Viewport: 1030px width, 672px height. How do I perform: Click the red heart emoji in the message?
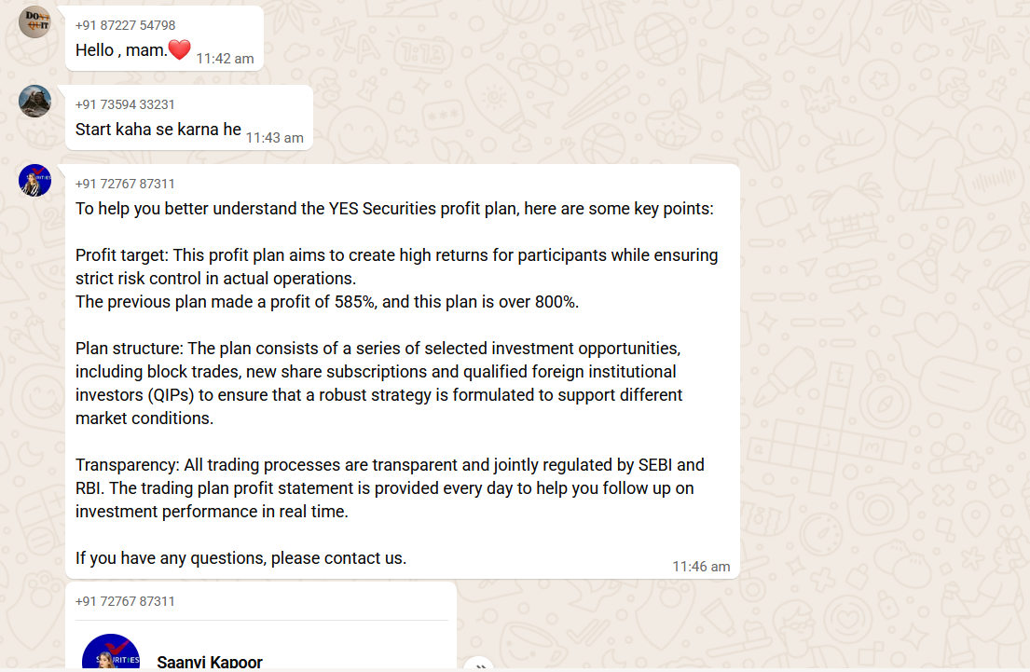[179, 50]
